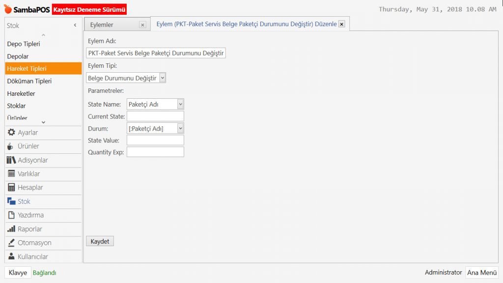Open the Durum dropdown arrow
The image size is (503, 283).
point(180,128)
